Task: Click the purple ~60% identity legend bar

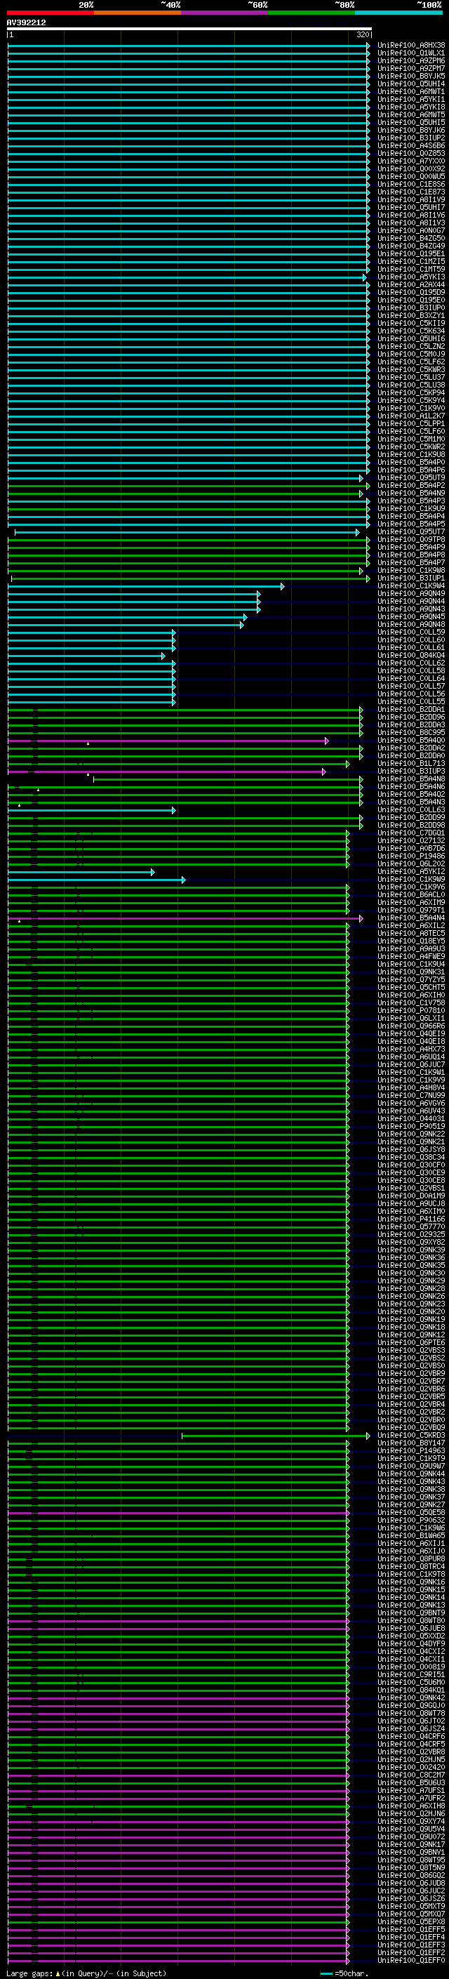Action: click(224, 13)
